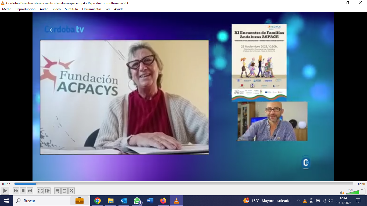Open the Subtítulo menu

71,9
